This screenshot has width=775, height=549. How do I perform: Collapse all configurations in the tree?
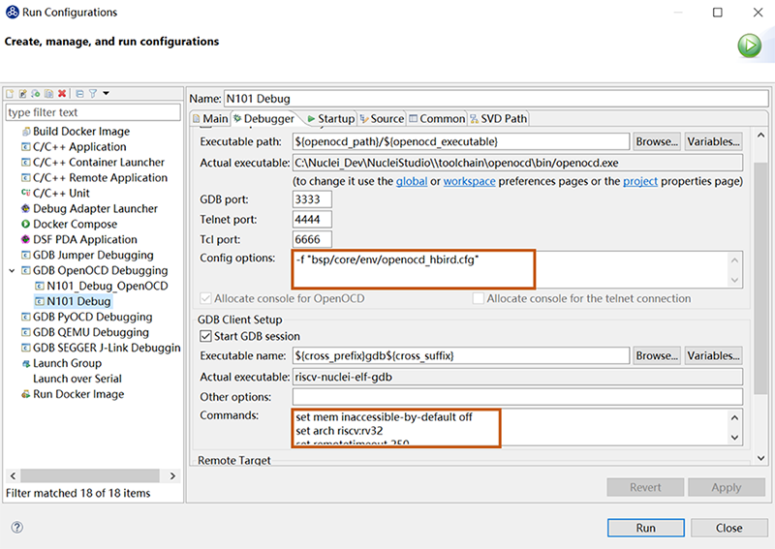point(79,94)
